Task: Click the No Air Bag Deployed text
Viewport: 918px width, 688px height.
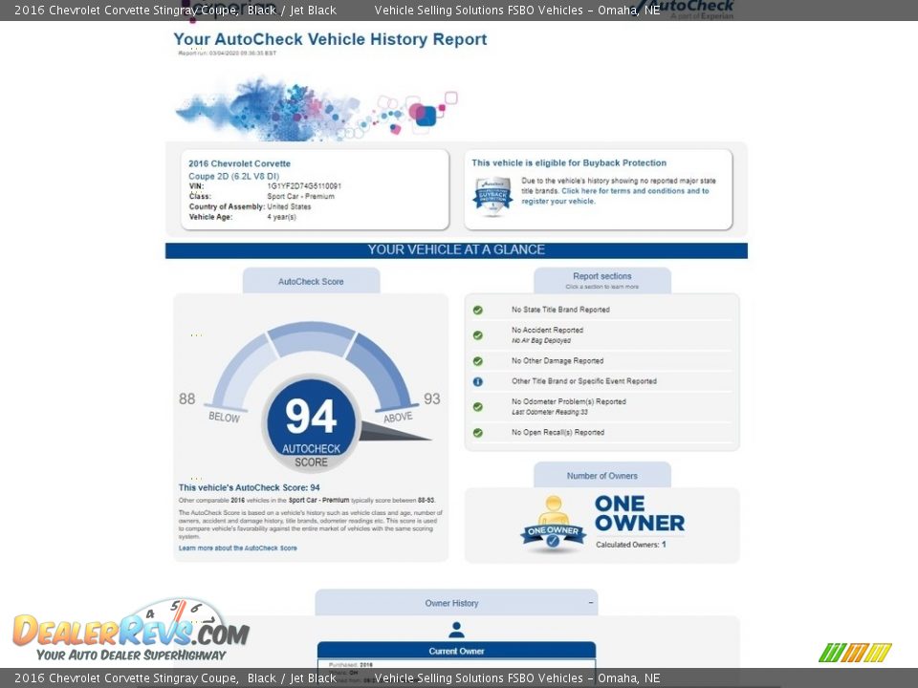Action: [541, 340]
